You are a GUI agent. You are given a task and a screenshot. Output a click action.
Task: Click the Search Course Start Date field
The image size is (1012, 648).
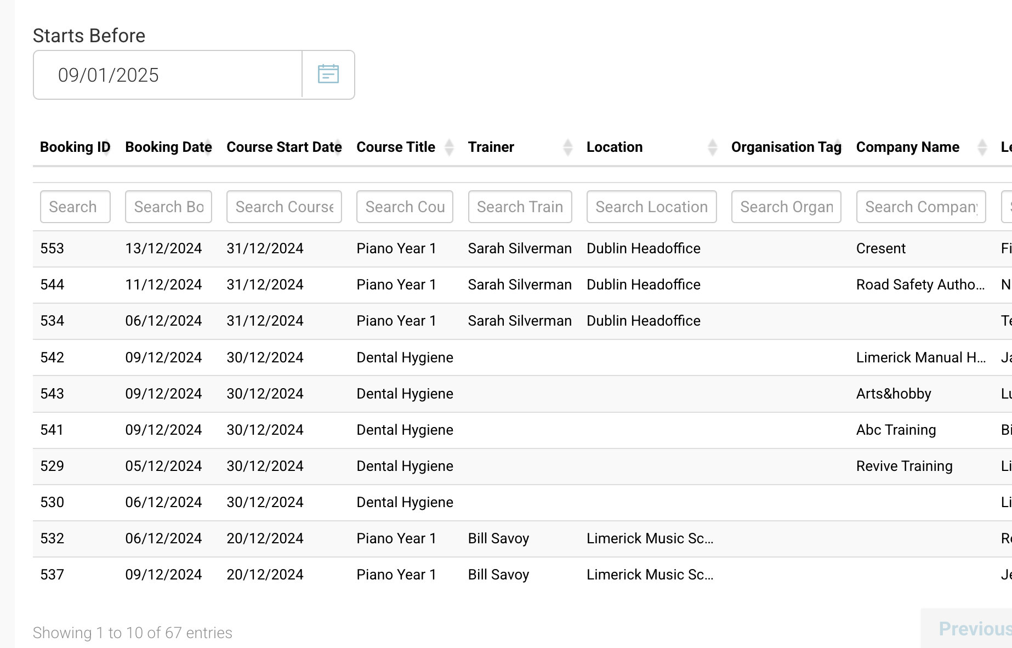coord(284,207)
